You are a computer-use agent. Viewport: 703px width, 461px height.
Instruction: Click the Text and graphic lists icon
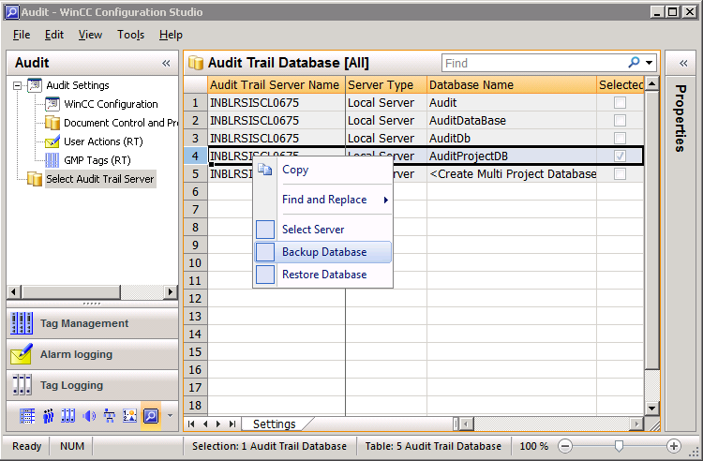coord(130,415)
